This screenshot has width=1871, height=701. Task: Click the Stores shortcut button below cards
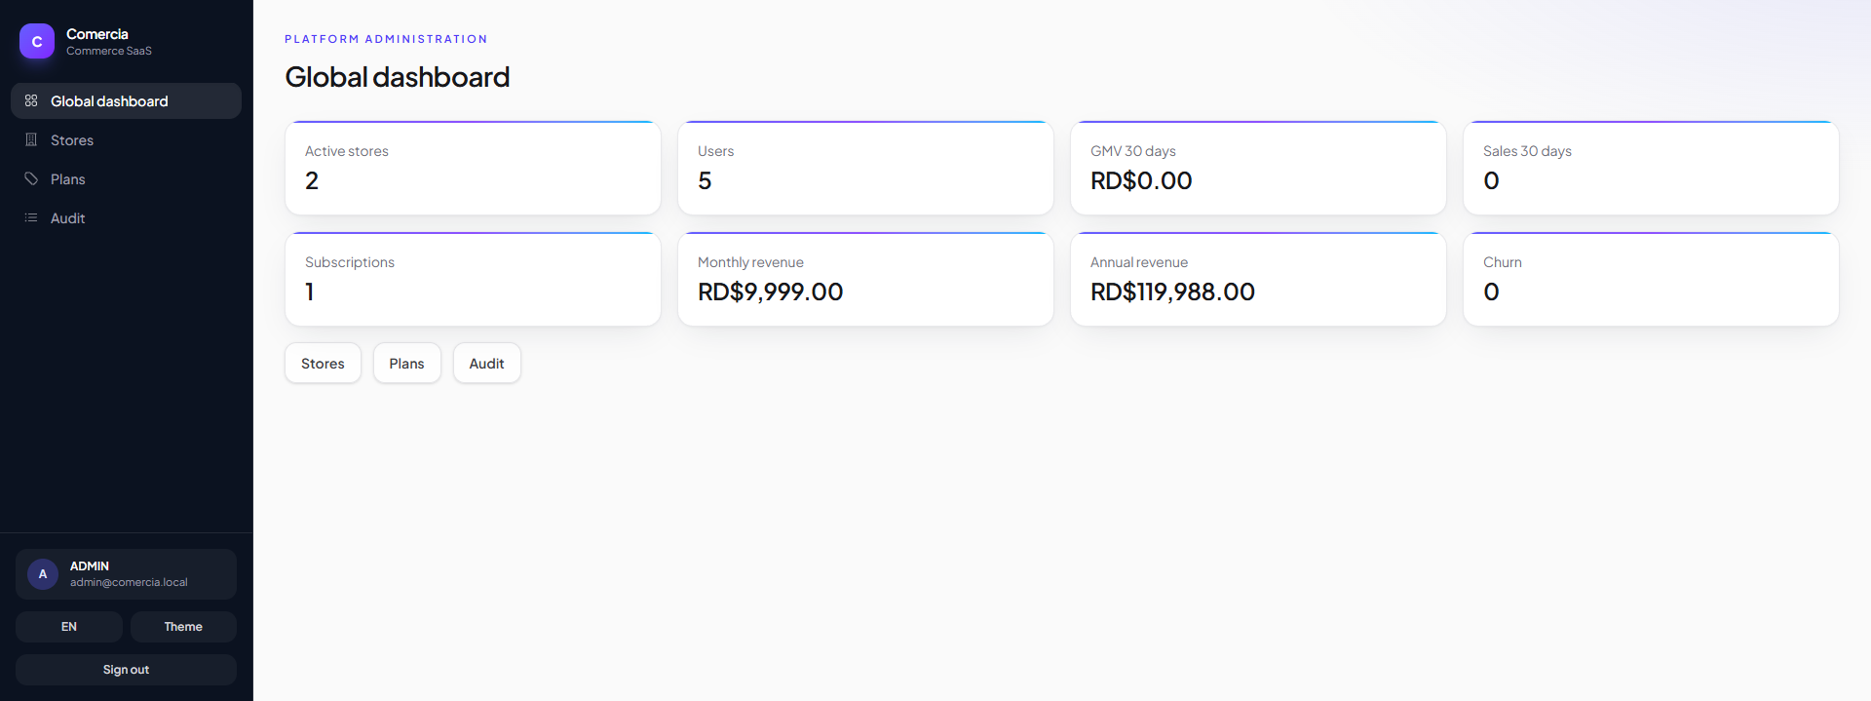click(323, 363)
